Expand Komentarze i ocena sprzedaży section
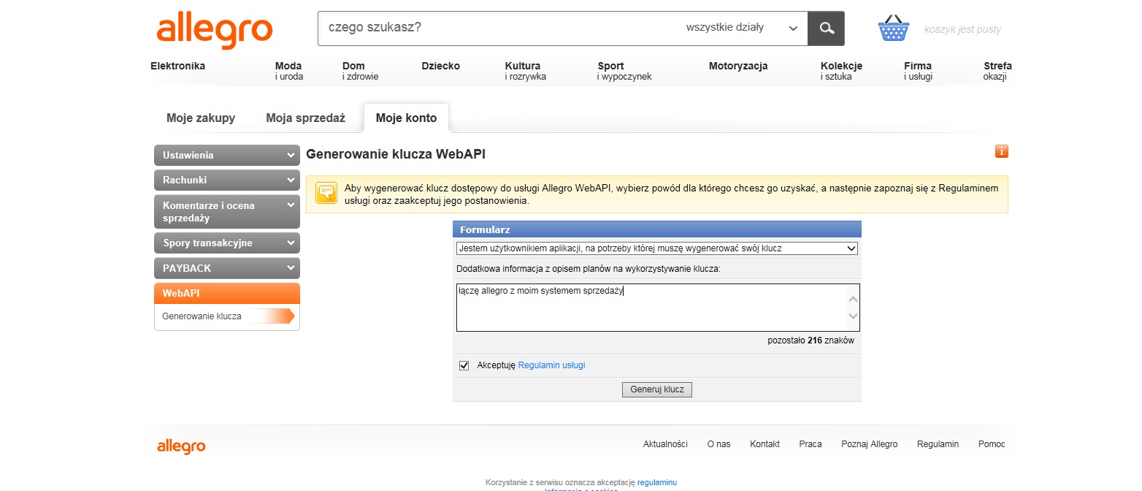Viewport: 1142px width, 491px height. click(x=227, y=212)
